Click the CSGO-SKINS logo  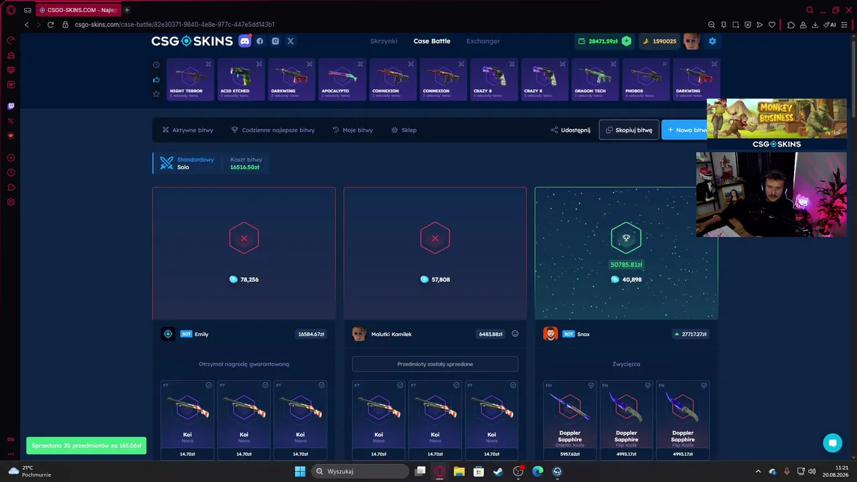click(192, 41)
